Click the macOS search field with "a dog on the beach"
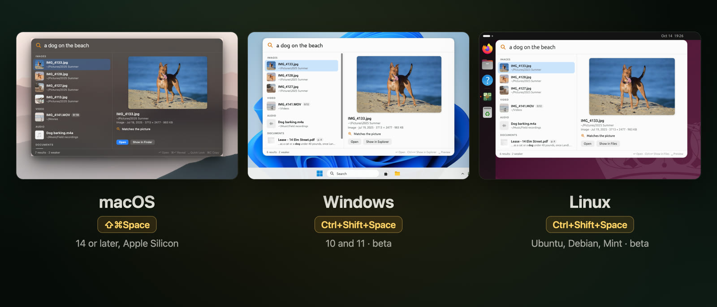Screen dimensions: 717x307 [x=127, y=45]
